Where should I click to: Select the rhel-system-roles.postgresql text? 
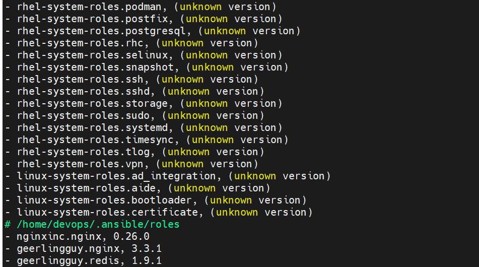point(101,31)
